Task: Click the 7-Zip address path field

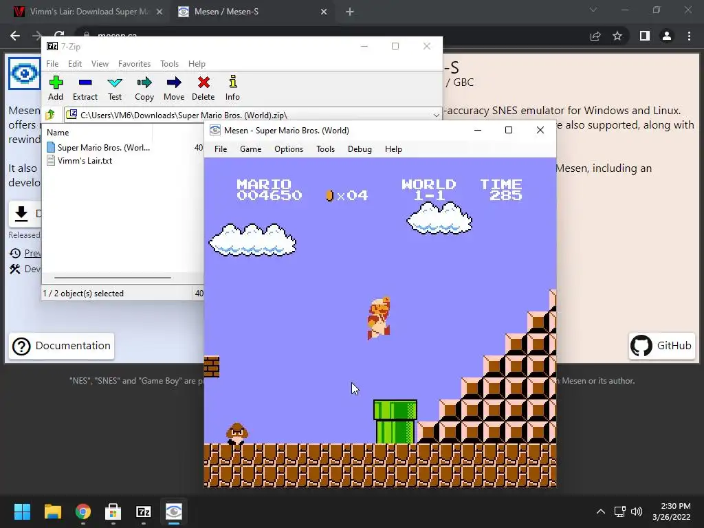Action: 252,115
